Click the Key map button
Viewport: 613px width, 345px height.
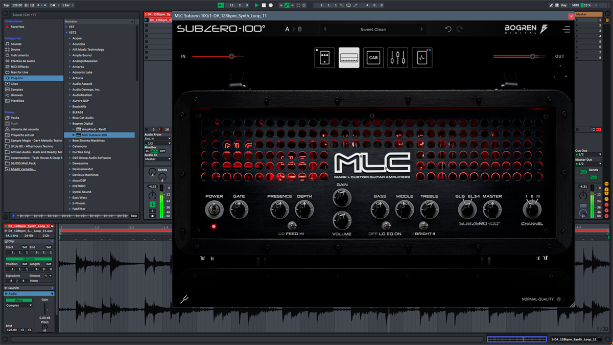coord(564,5)
